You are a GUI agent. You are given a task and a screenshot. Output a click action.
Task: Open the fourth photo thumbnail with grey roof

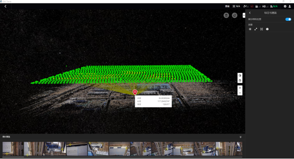77,149
